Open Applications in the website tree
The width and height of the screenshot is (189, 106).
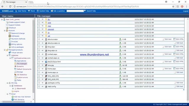click(x=21, y=61)
